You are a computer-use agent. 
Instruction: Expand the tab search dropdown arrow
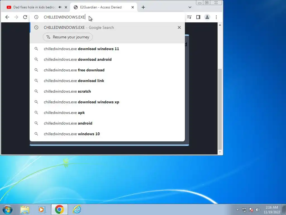pos(190,7)
